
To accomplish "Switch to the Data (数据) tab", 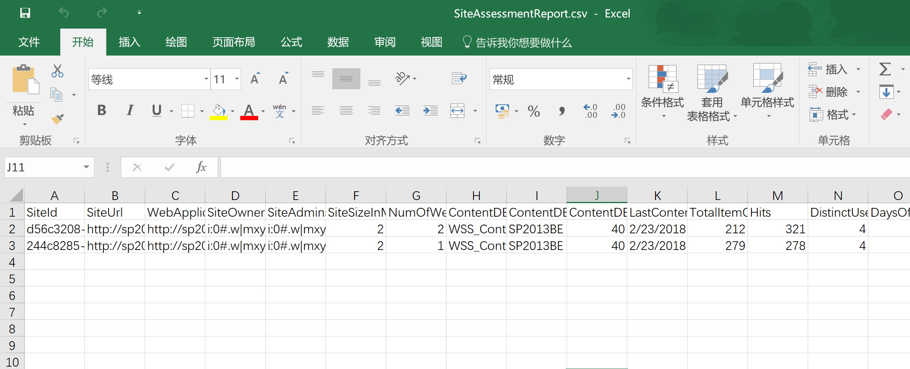I will [x=338, y=42].
